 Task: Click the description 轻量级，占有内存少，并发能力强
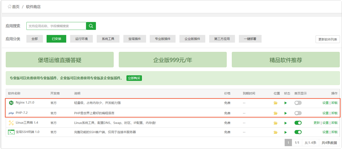(x=97, y=103)
